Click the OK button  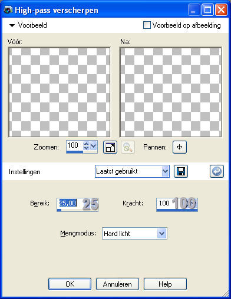pos(70,284)
